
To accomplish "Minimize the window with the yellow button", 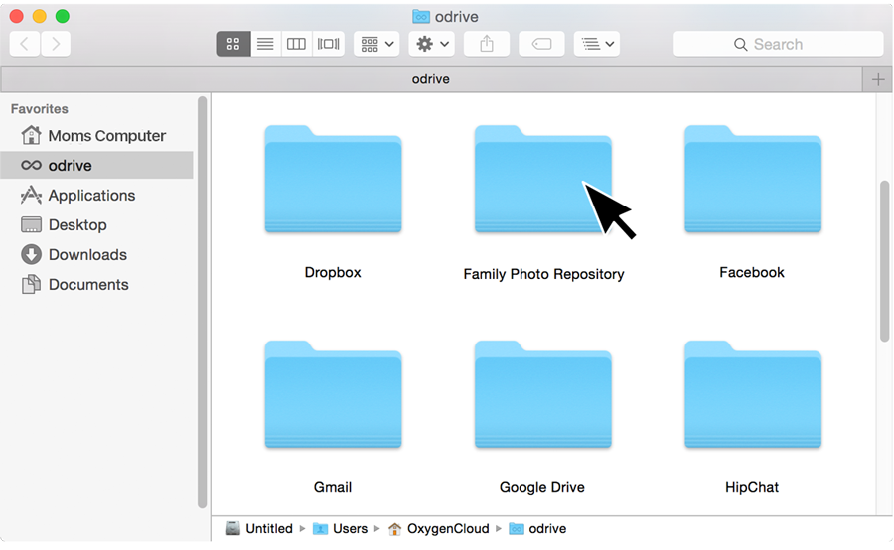I will pos(40,16).
